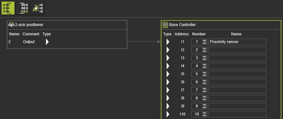Select the input signals view toolbar icon
This screenshot has height=119, width=283.
tap(8, 8)
